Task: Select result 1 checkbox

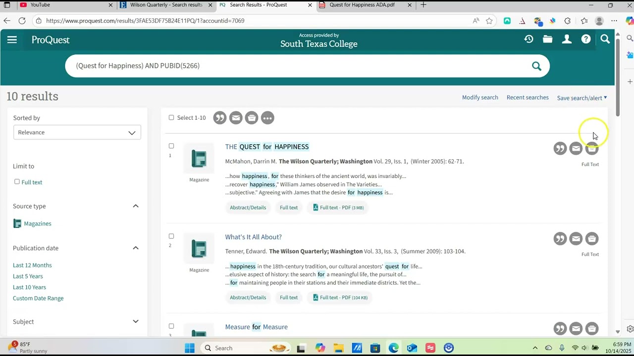Action: click(x=171, y=146)
